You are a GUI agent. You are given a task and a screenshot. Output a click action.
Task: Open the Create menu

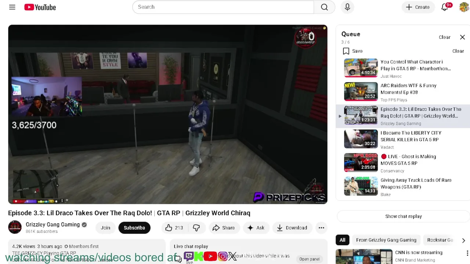417,7
